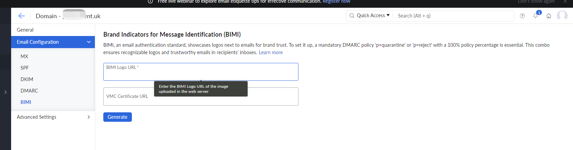Click the search magnifier icon
Image resolution: width=573 pixels, height=150 pixels.
tap(352, 15)
